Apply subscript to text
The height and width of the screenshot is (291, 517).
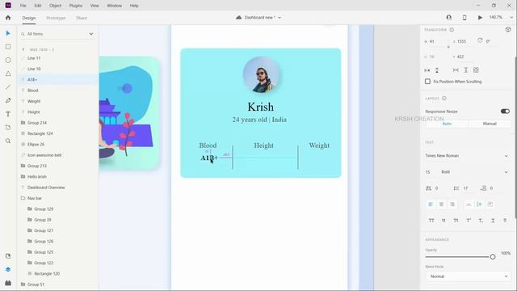481,221
